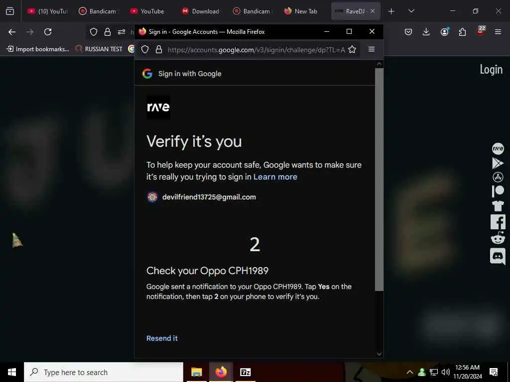This screenshot has height=382, width=510.
Task: Click the popup scrollbar up arrow
Action: 379,64
